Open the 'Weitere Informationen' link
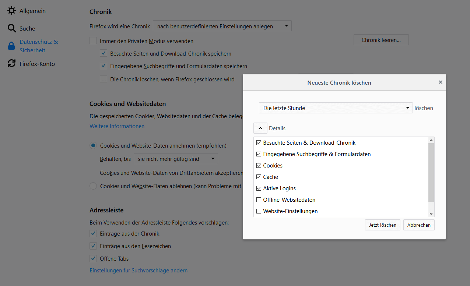Viewport: 470px width, 286px height. pos(117,126)
